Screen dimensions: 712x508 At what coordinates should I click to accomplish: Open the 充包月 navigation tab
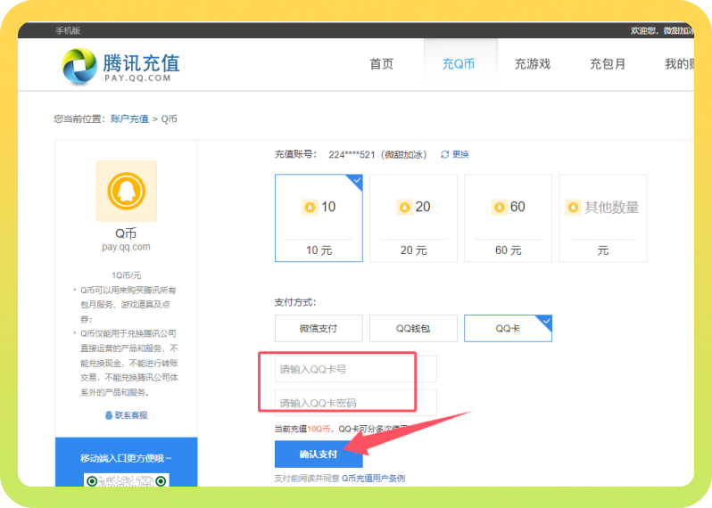[608, 64]
